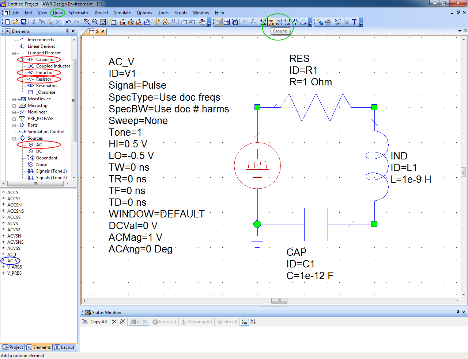Collapse the Sources tree node
This screenshot has width=468, height=359.
point(14,139)
